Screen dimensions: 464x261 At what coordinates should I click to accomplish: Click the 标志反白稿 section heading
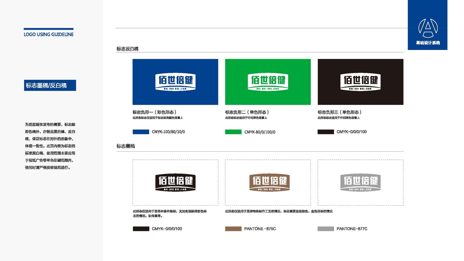[127, 49]
